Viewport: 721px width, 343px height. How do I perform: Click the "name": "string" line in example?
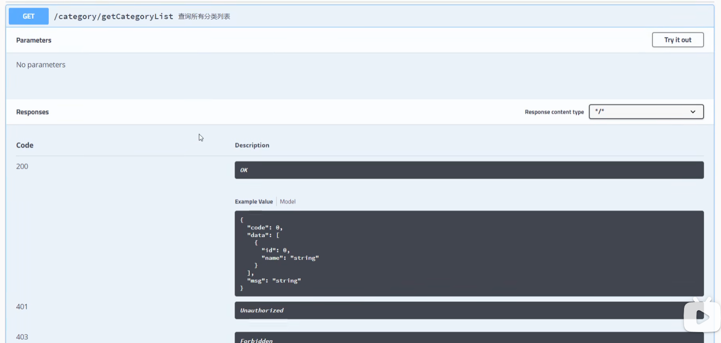tap(290, 258)
